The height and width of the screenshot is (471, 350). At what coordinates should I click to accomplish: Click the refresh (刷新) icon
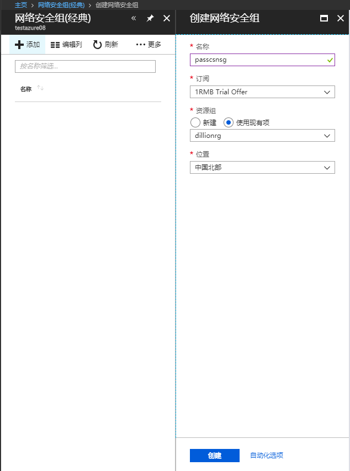[x=98, y=45]
